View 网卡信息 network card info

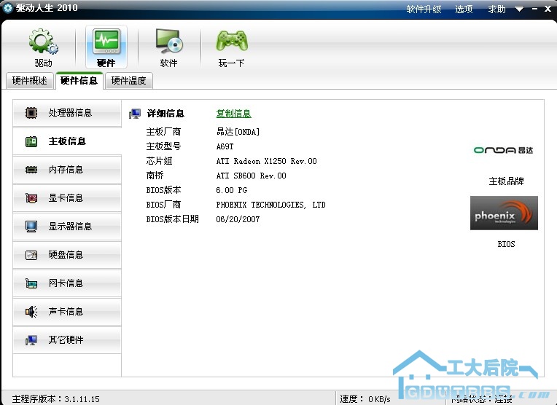click(x=67, y=283)
